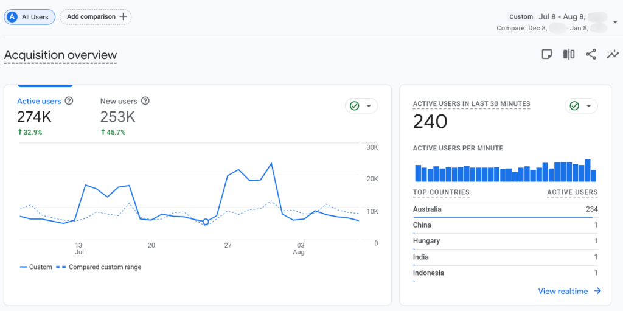Click the 32.9% increase indicator
The height and width of the screenshot is (311, 623).
click(x=30, y=133)
